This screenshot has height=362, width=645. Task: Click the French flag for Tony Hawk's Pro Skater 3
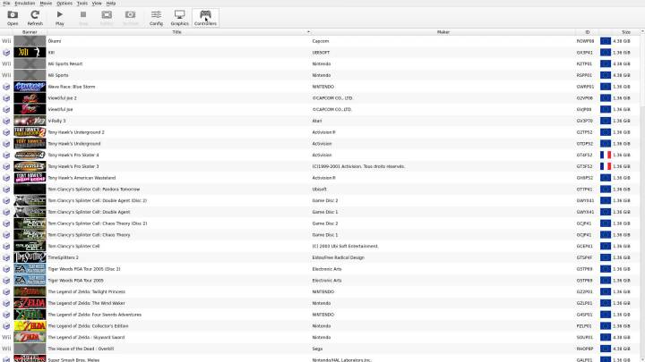(x=605, y=166)
